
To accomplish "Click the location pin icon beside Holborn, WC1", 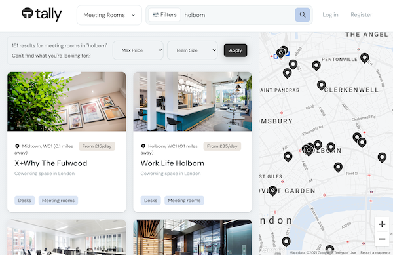I will point(143,146).
